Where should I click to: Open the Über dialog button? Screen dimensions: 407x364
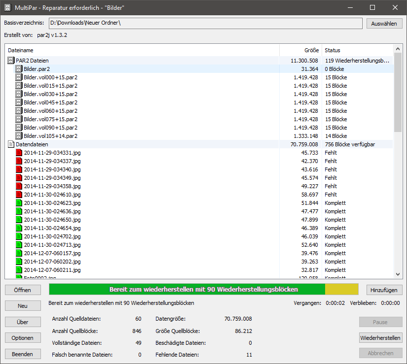pos(23,322)
